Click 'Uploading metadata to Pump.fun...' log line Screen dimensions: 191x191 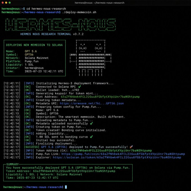pos(64,120)
